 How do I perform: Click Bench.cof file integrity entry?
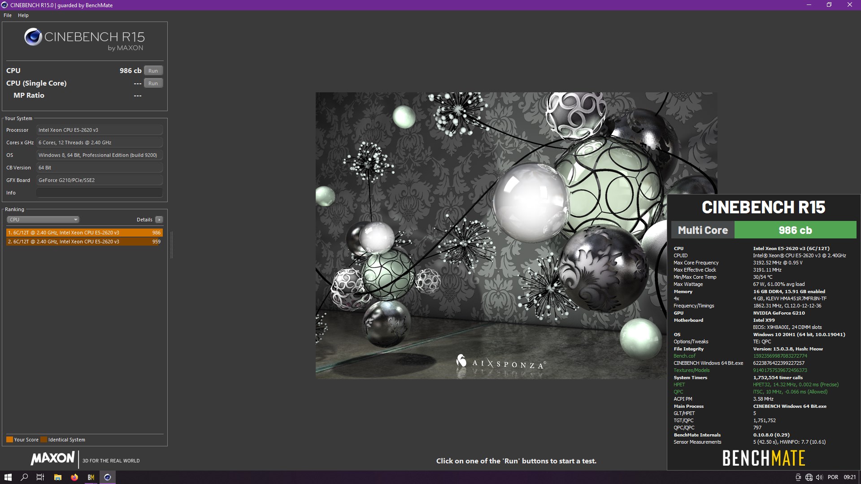click(684, 356)
